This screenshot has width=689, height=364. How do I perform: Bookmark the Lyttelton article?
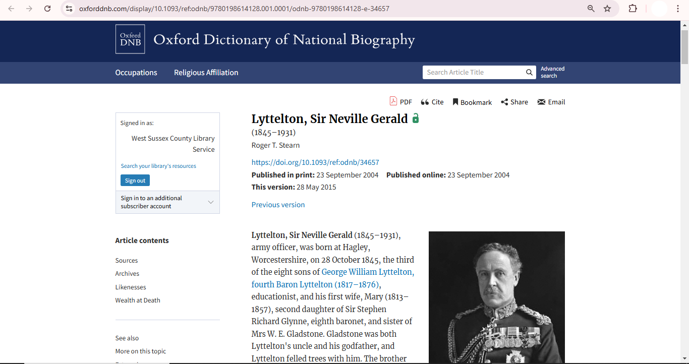472,102
